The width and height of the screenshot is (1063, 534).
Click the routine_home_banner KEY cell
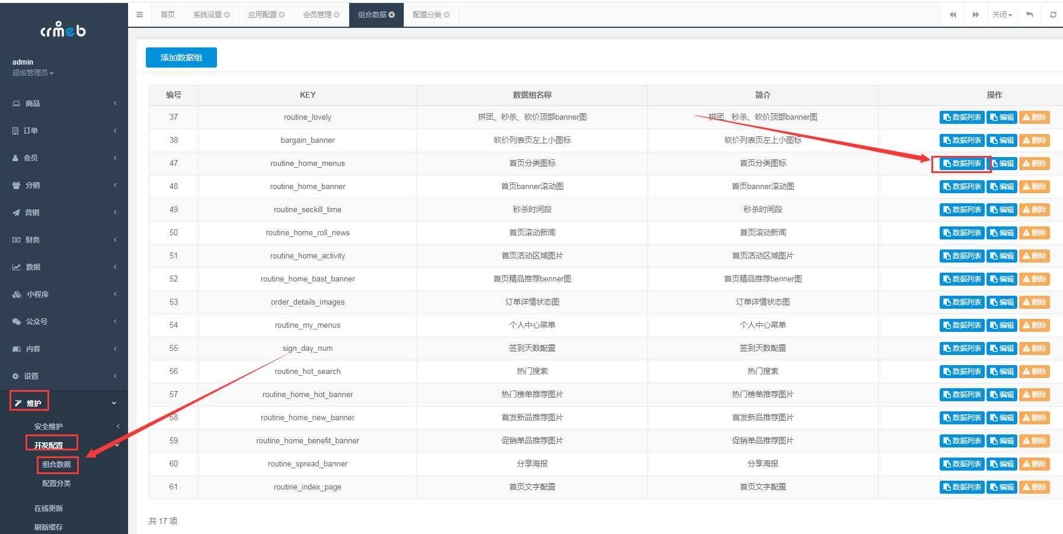(308, 187)
